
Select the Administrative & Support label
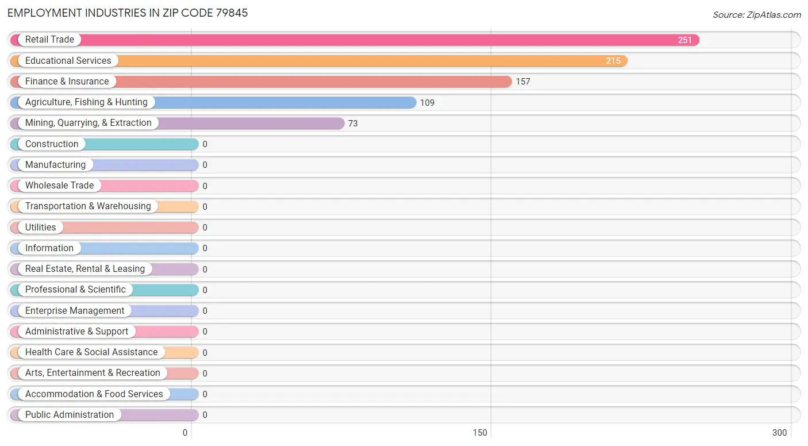click(x=77, y=332)
